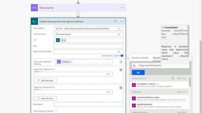
Task: Click the page vertical scrollbar
Action: click(201, 77)
